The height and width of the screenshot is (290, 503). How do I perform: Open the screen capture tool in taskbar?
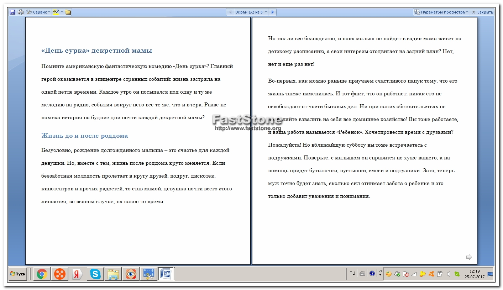tap(148, 274)
